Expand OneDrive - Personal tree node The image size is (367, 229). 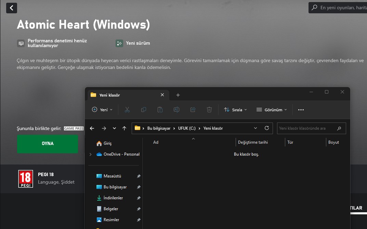[x=91, y=154]
